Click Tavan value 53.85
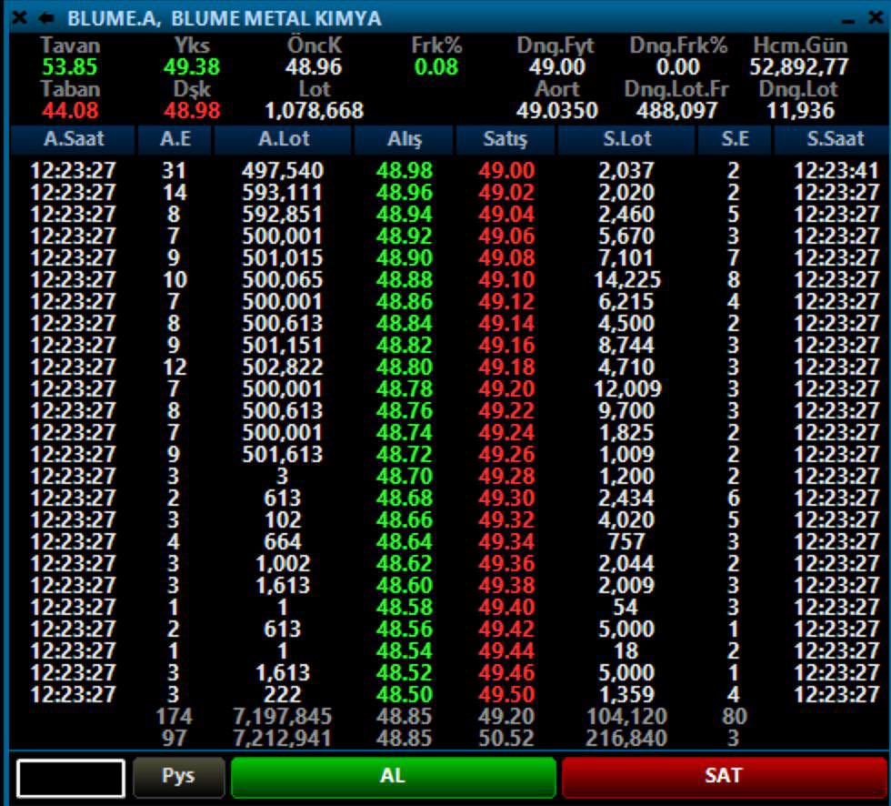Viewport: 891px width, 806px height. tap(70, 67)
